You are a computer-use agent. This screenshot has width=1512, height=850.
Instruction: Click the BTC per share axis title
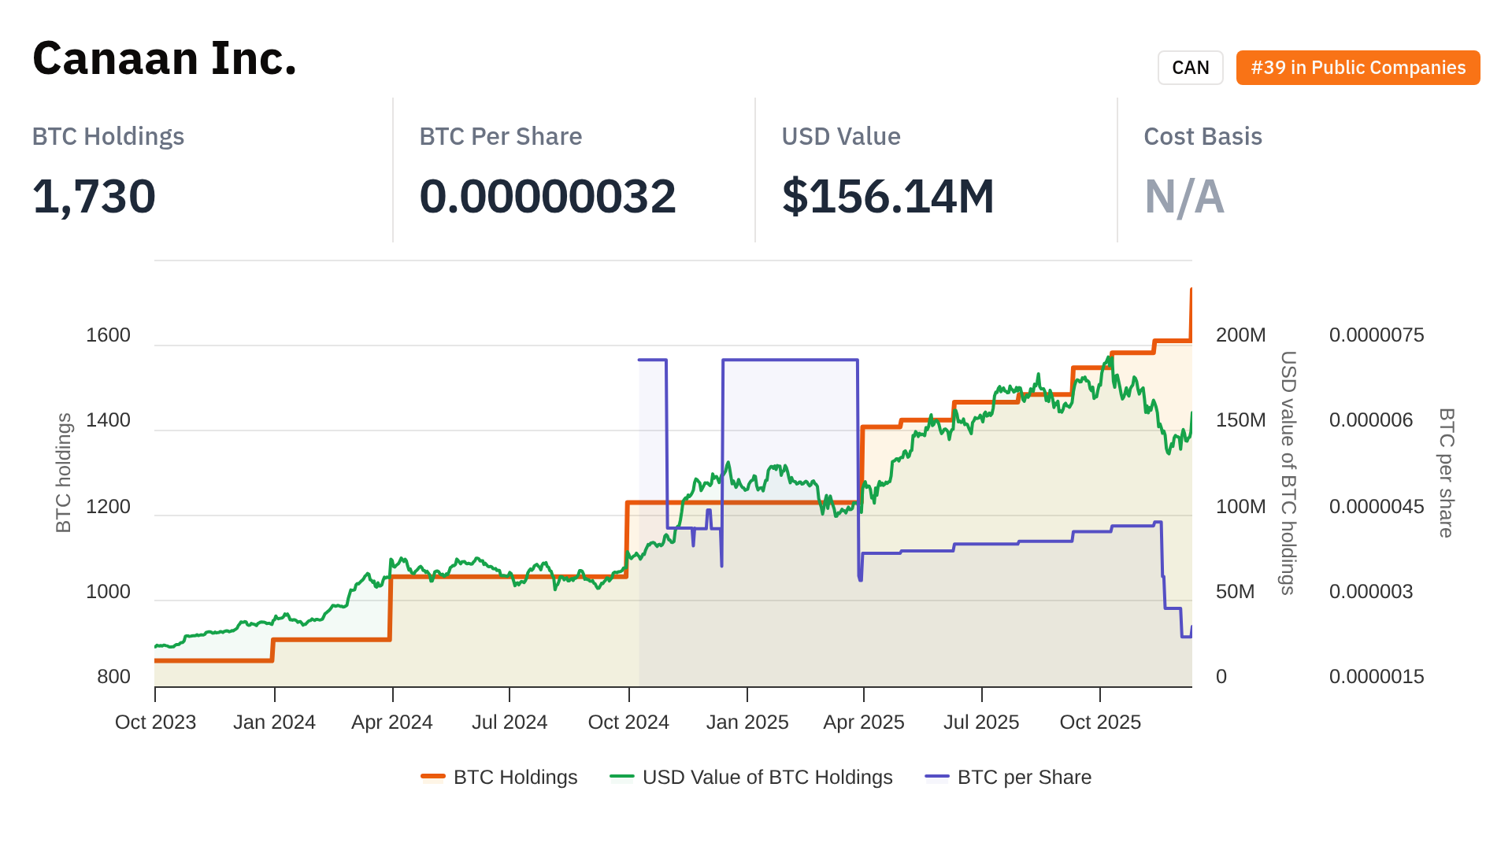pyautogui.click(x=1446, y=472)
